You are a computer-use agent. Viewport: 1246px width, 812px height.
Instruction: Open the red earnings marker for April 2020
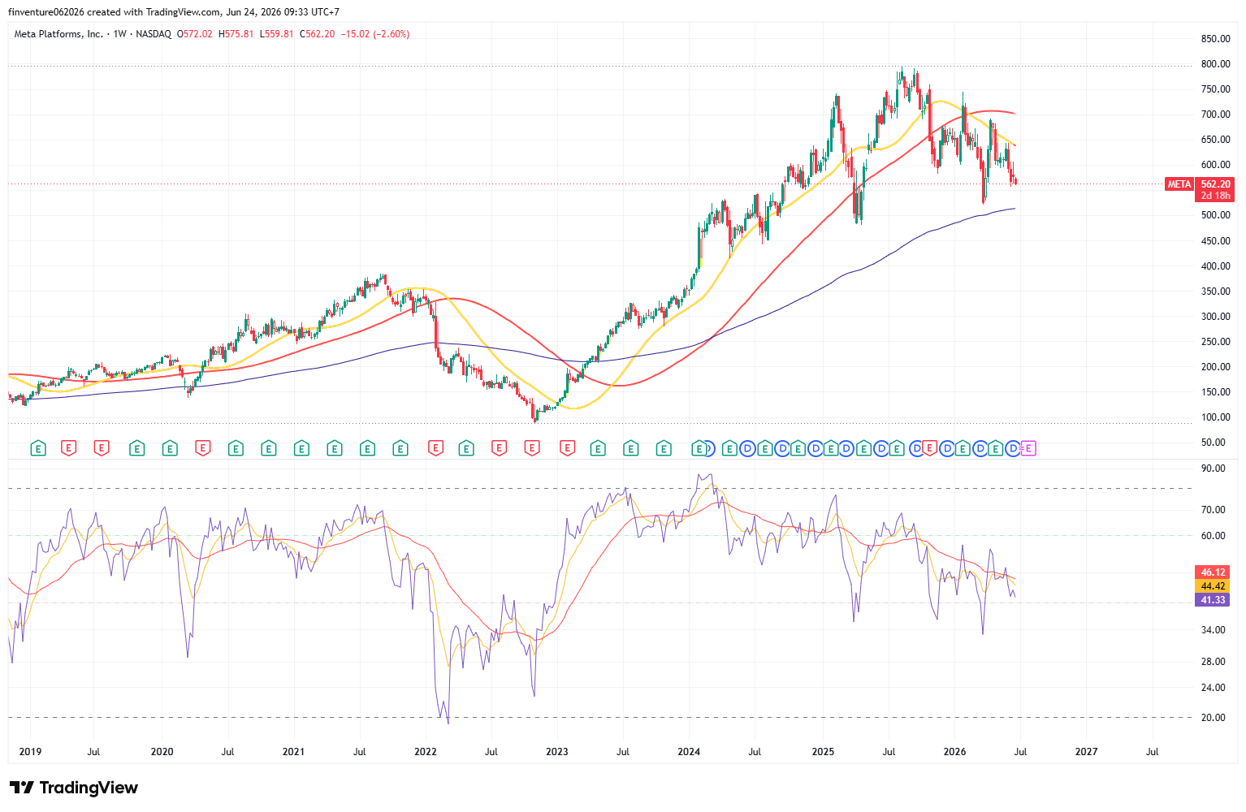coord(203,448)
